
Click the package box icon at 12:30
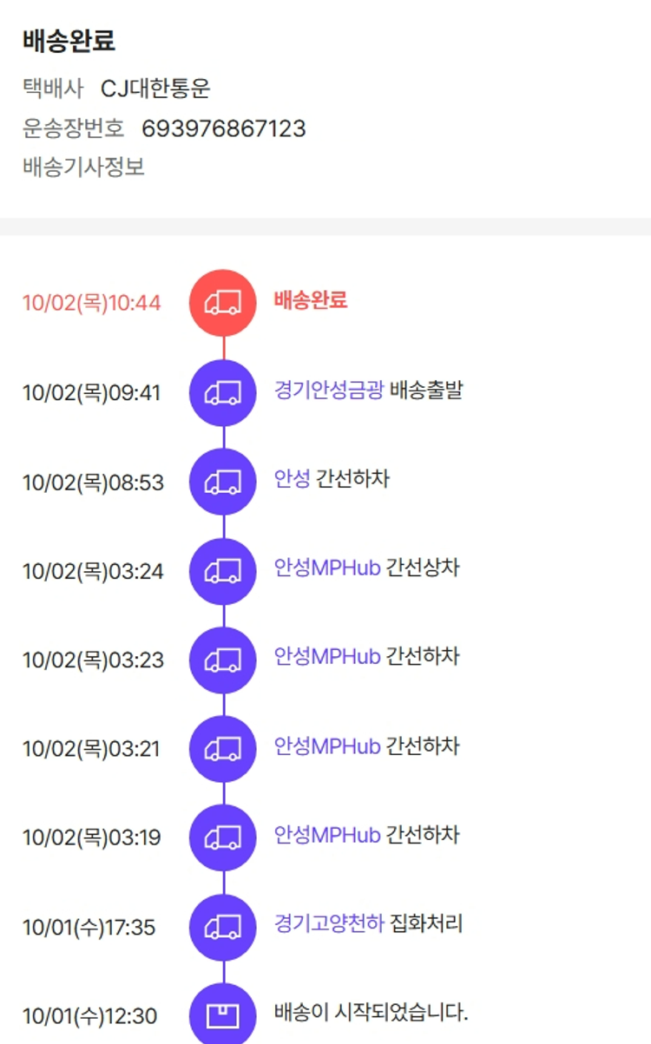[223, 1014]
